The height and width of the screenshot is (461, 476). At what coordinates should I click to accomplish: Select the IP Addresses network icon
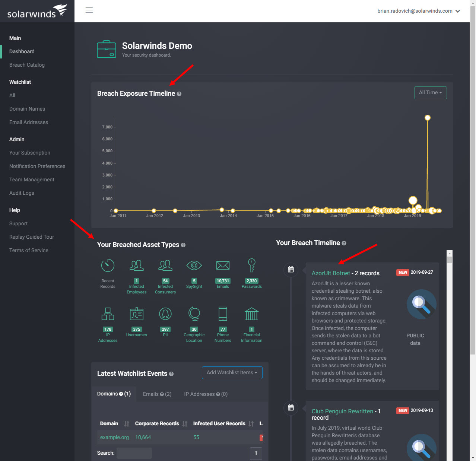(x=108, y=314)
